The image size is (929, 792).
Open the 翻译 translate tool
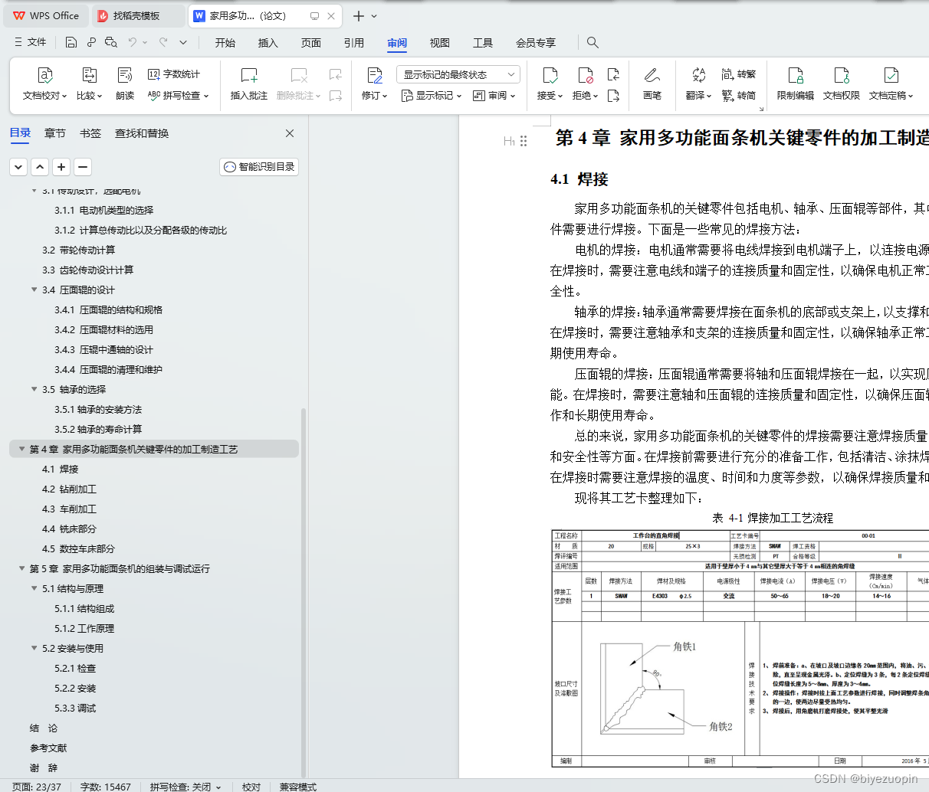[x=698, y=84]
